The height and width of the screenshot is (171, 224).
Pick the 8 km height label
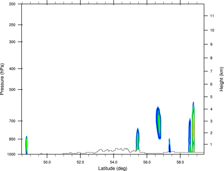click(x=211, y=58)
